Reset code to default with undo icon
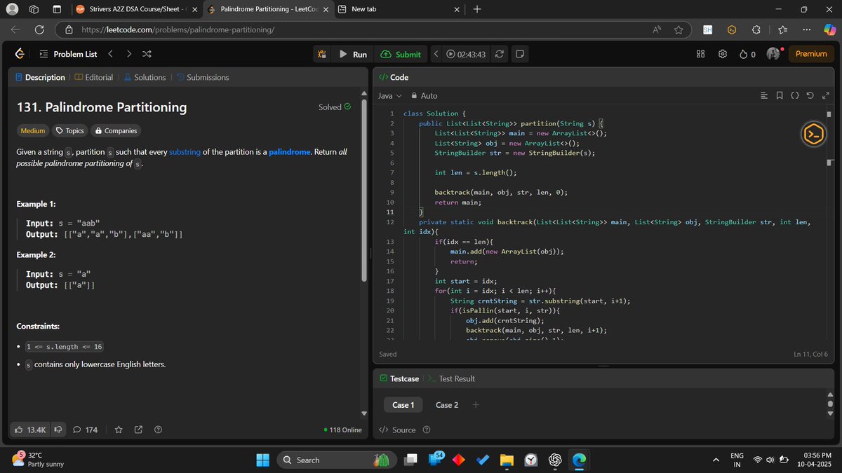This screenshot has width=842, height=473. pos(810,95)
